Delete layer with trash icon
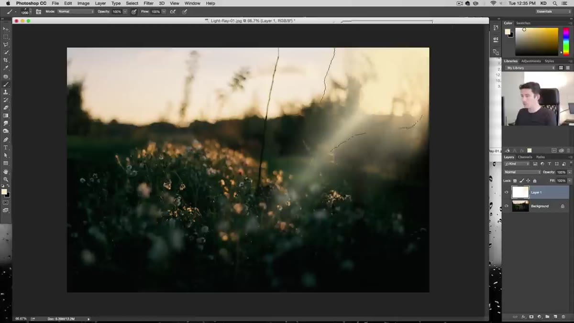This screenshot has height=323, width=574. pos(563,317)
